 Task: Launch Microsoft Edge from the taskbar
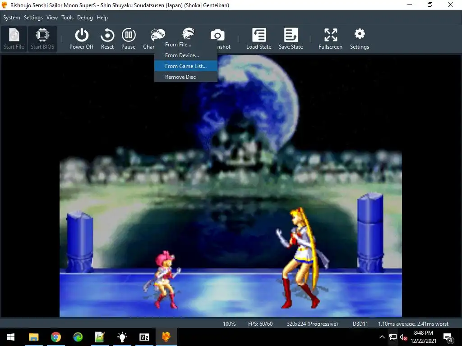tap(78, 337)
